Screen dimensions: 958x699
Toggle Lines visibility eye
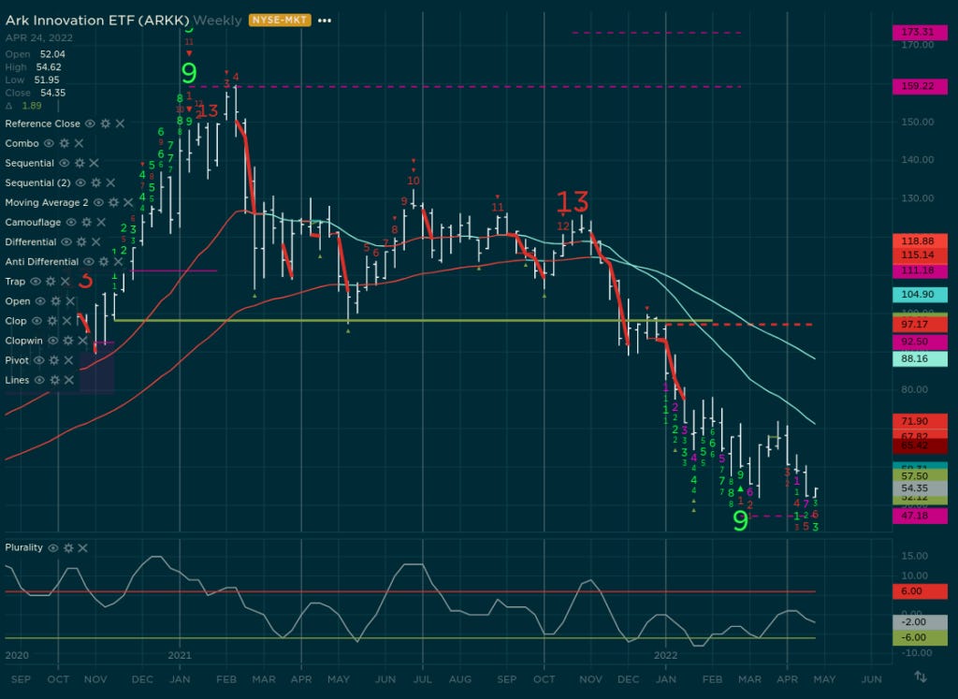click(x=39, y=380)
